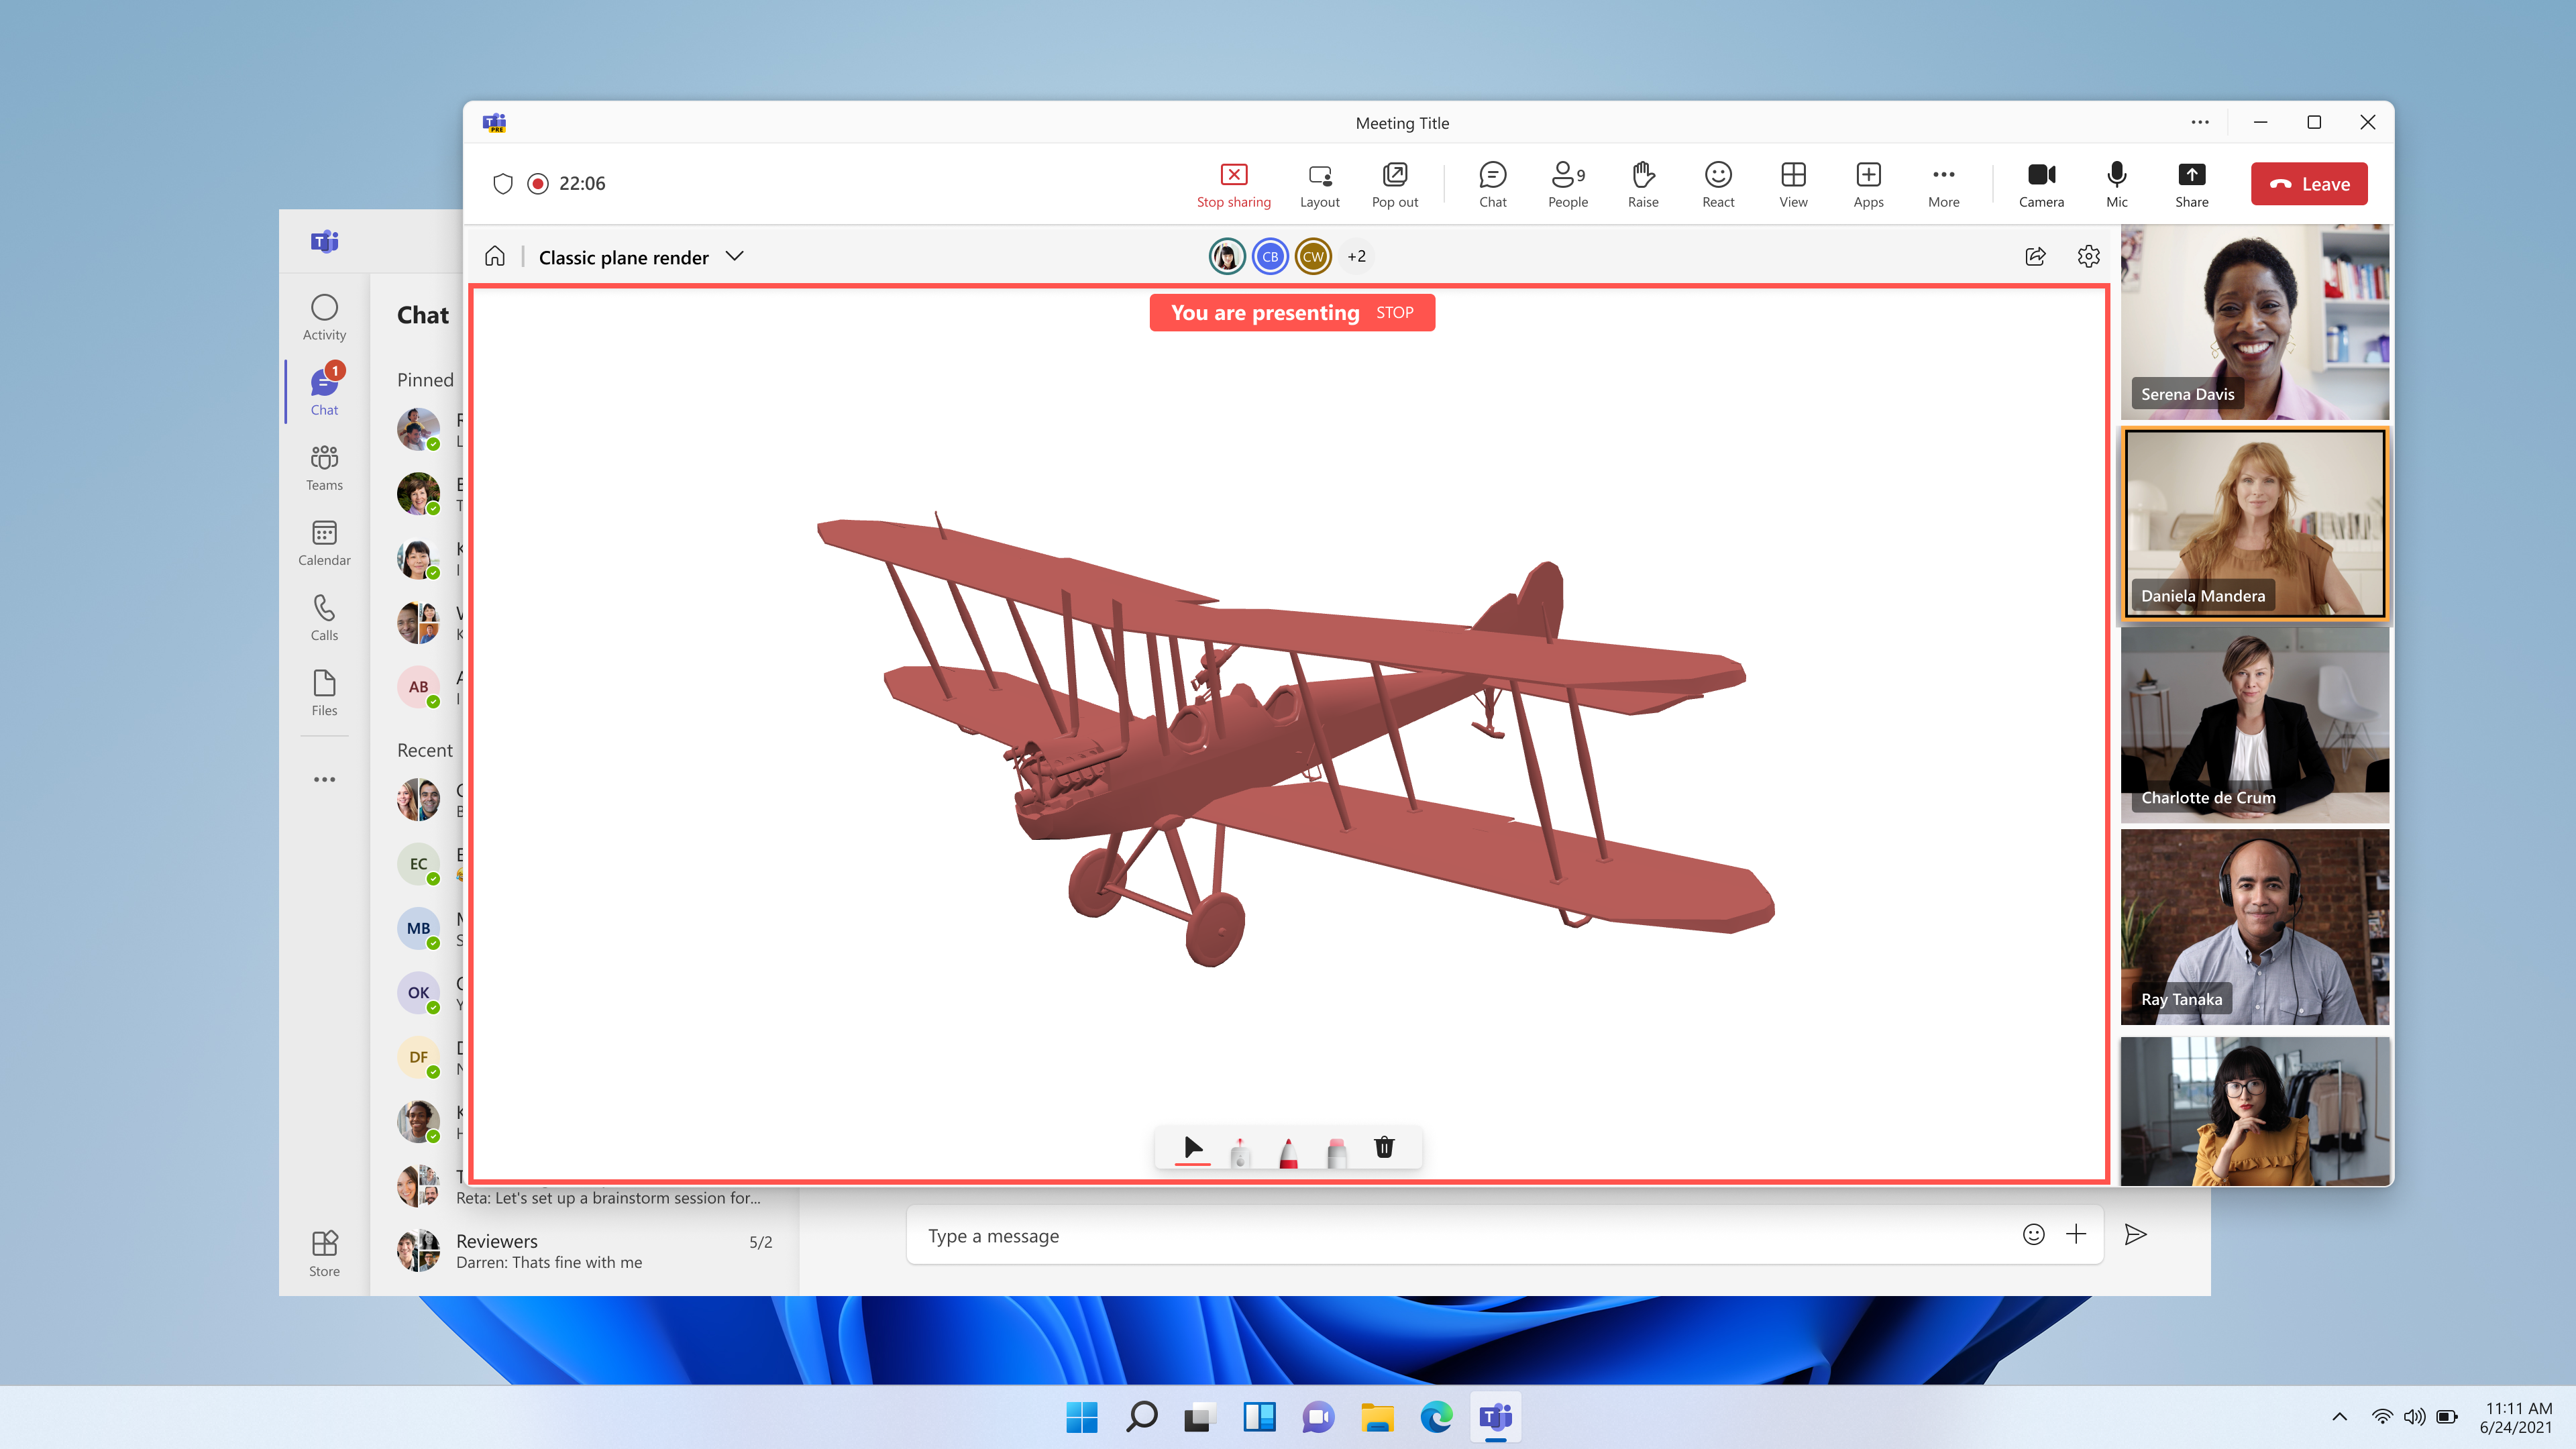Expand Classic plane render dropdown
The image size is (2576, 1449).
(735, 256)
